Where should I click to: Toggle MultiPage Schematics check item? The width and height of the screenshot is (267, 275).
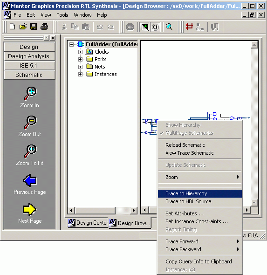(x=200, y=133)
